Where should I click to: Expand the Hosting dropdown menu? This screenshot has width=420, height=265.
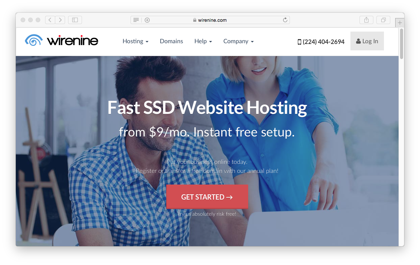click(x=135, y=41)
